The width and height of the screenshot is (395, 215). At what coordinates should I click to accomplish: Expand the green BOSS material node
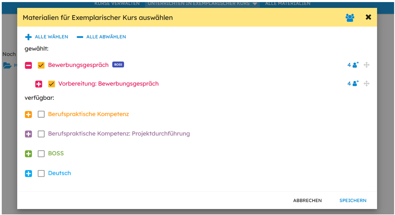click(x=28, y=154)
